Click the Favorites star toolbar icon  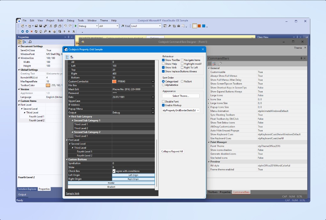(x=50, y=31)
